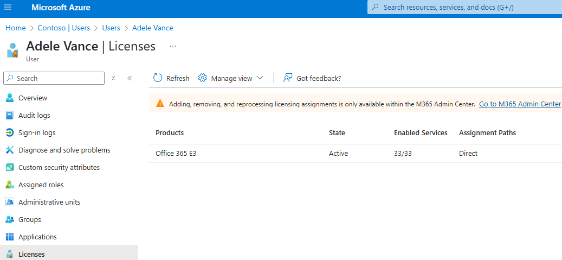Refresh the licenses list

pos(171,78)
